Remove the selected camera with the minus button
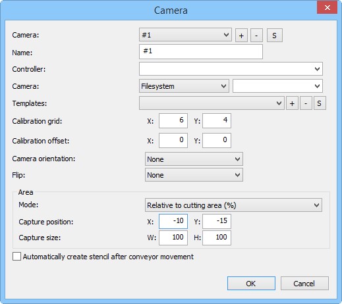Viewport: 342px width, 304px height. pos(256,36)
